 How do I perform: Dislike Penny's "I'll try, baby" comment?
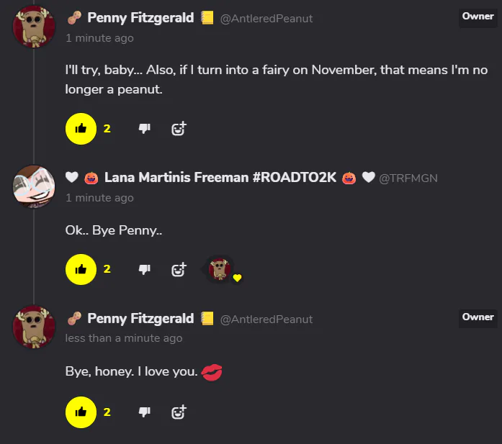[x=144, y=129]
